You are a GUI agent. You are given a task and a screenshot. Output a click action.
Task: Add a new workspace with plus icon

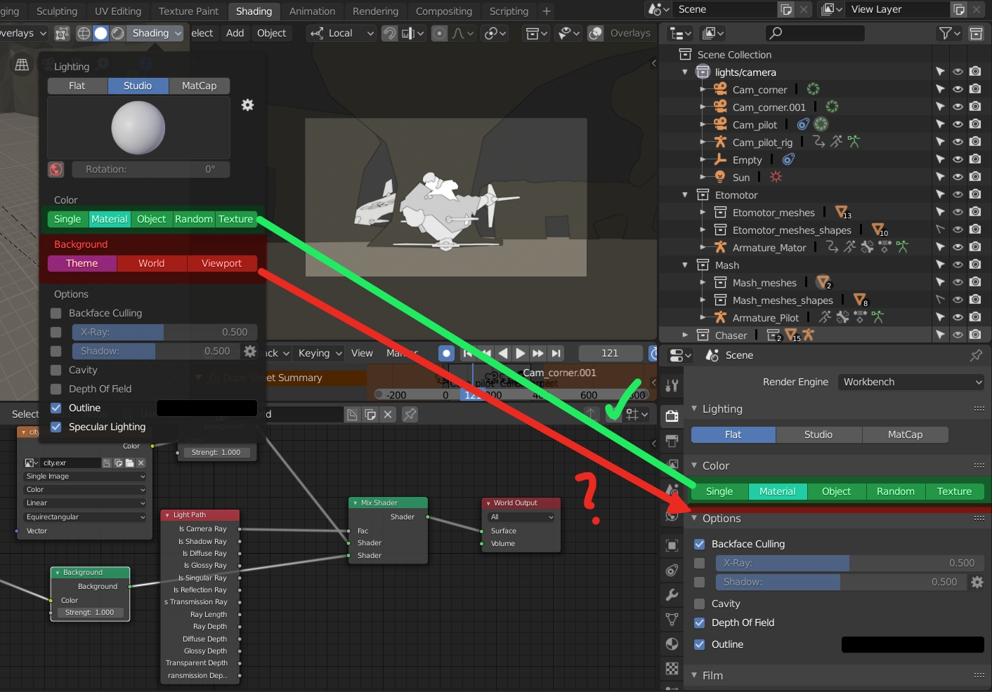547,11
